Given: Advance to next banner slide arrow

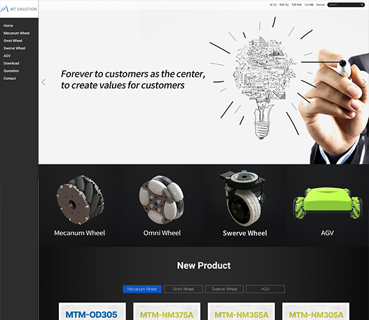Looking at the screenshot, I should [x=364, y=82].
